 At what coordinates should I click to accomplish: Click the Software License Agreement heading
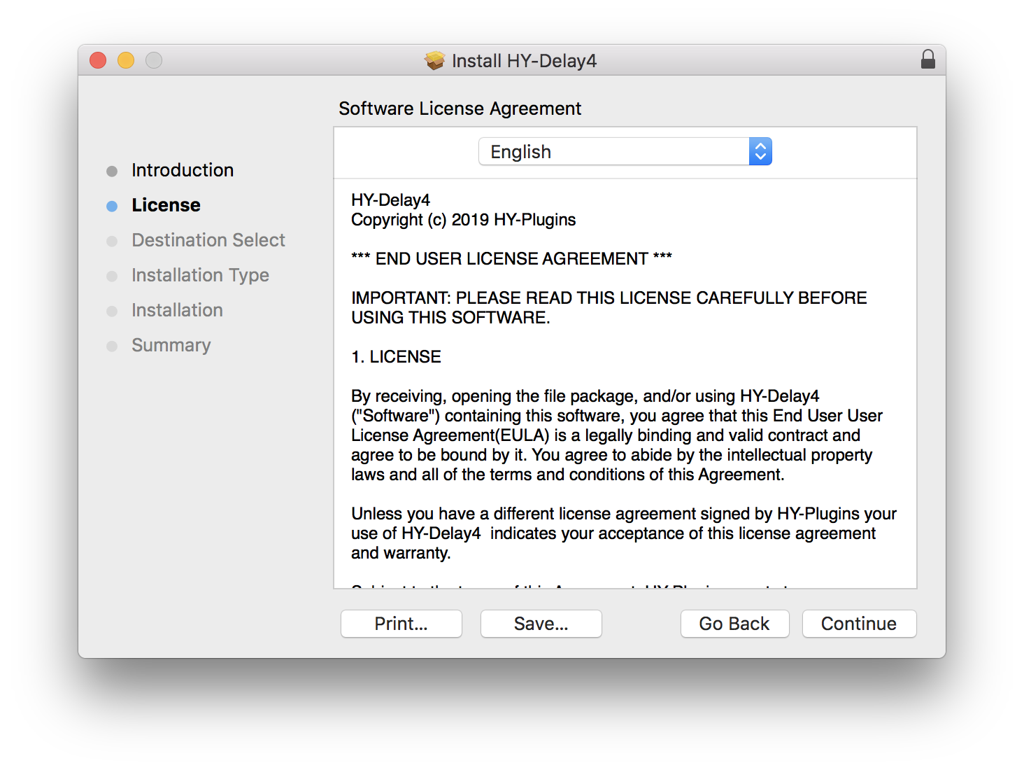point(460,108)
